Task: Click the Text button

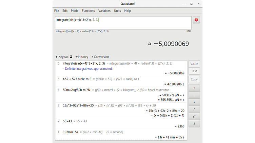Action: (194, 71)
